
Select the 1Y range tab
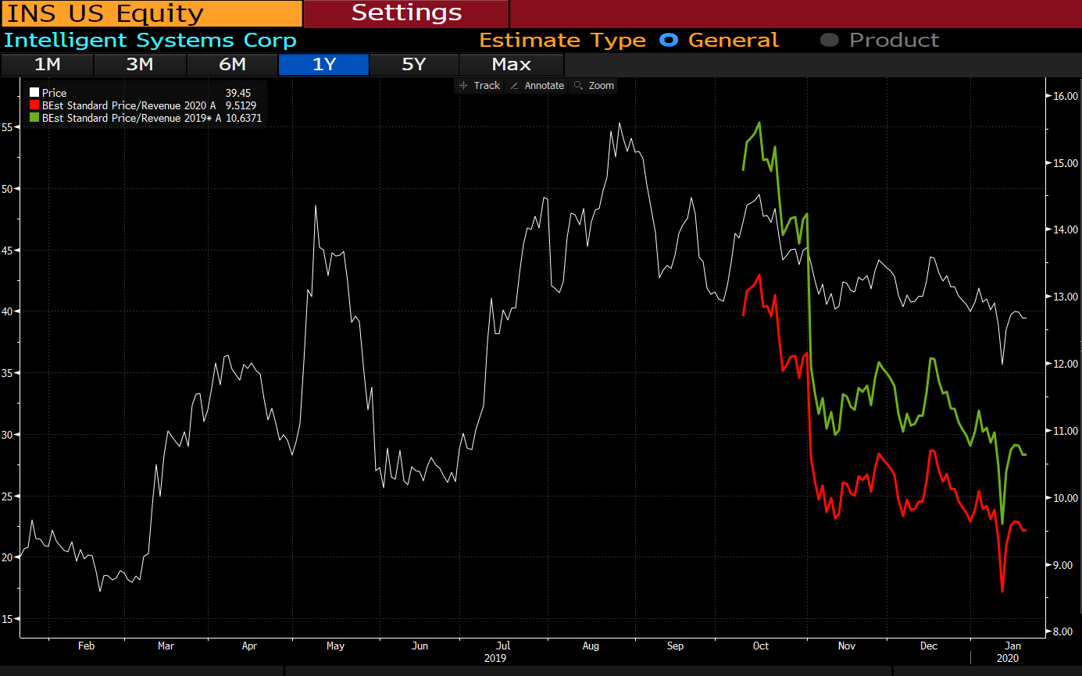point(323,65)
